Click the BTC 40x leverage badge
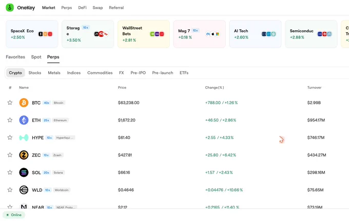Image resolution: width=349 pixels, height=221 pixels. 47,103
